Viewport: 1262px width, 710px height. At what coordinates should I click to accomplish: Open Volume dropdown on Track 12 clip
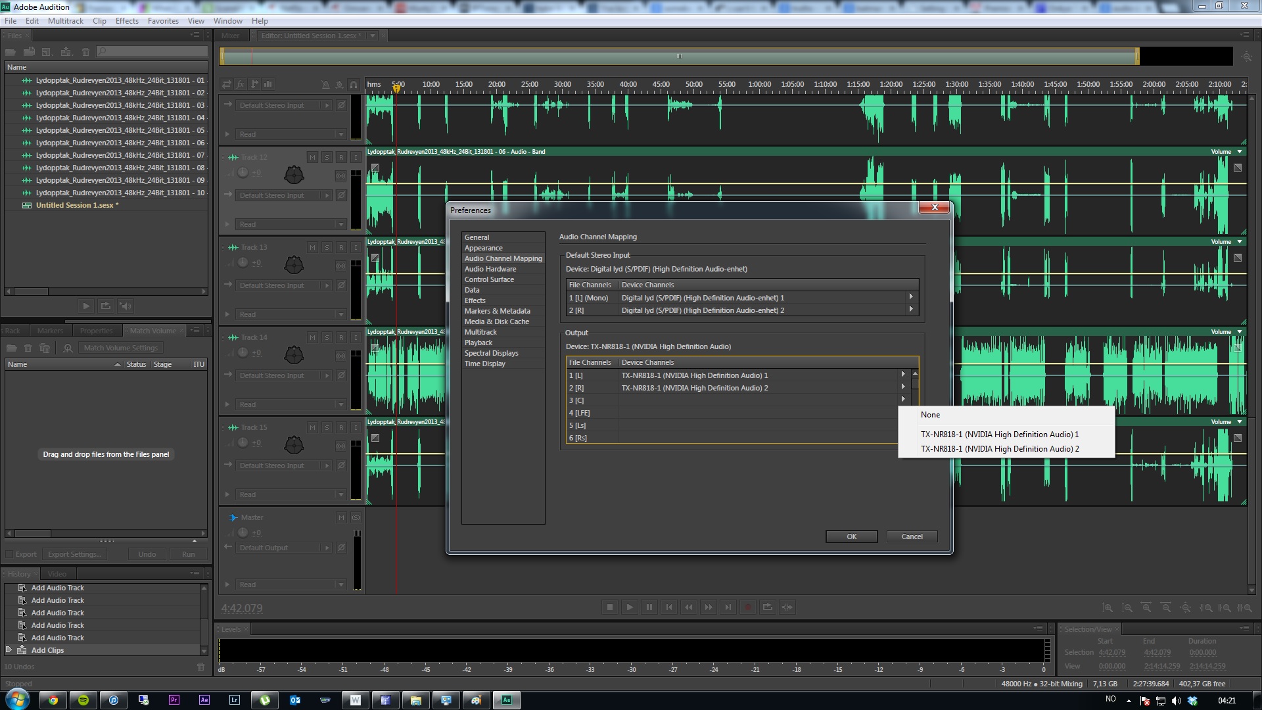coord(1240,152)
